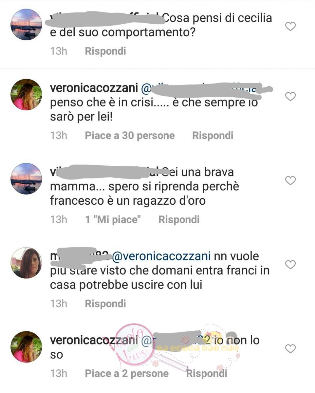Like the comment asking about Cecilia's behavior

pyautogui.click(x=290, y=27)
